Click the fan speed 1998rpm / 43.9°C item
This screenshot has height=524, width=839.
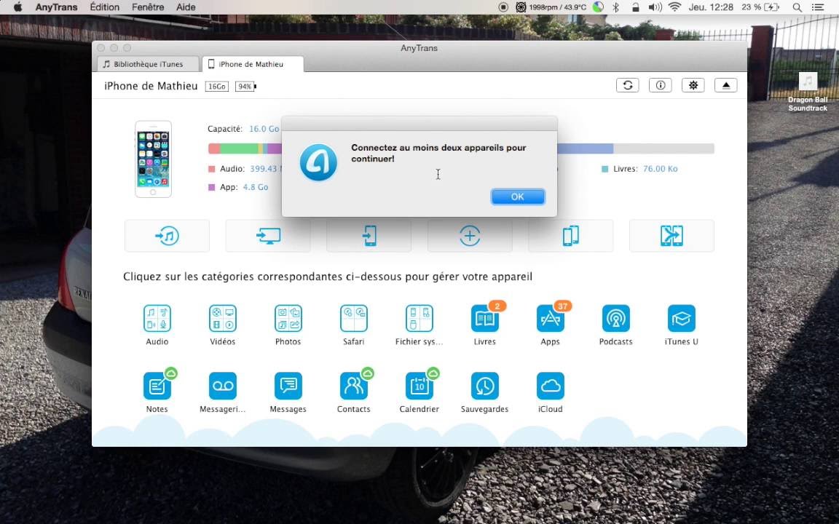click(x=551, y=7)
